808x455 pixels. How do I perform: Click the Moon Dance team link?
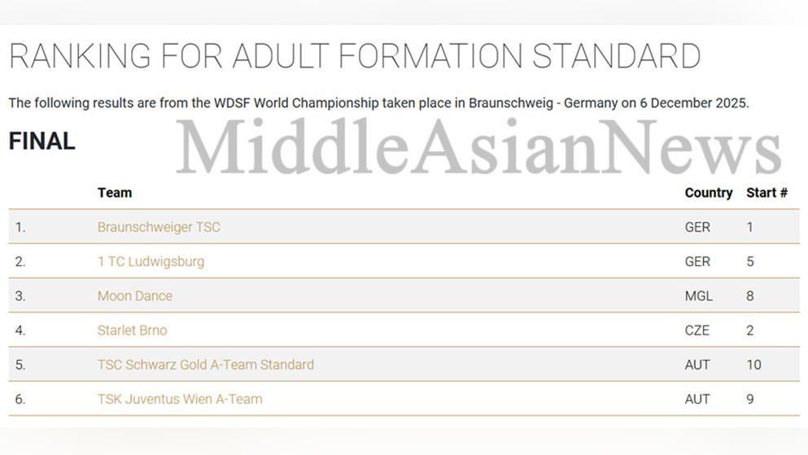coord(135,296)
